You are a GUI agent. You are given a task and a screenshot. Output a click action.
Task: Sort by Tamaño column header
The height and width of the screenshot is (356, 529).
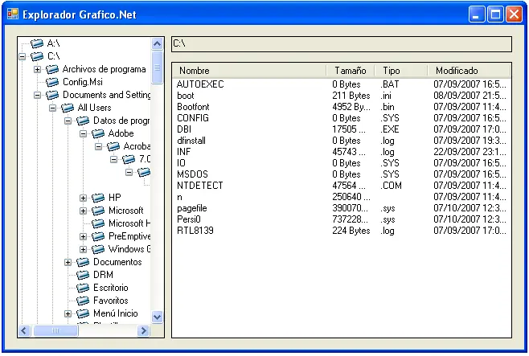(350, 71)
